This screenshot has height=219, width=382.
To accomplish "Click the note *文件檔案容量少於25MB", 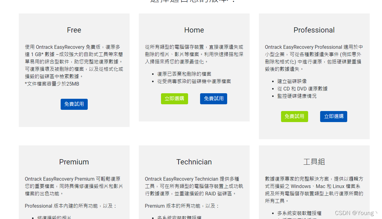I will click(x=52, y=84).
